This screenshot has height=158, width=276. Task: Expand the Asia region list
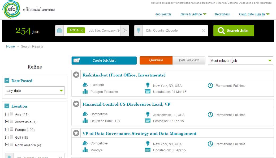click(x=7, y=114)
